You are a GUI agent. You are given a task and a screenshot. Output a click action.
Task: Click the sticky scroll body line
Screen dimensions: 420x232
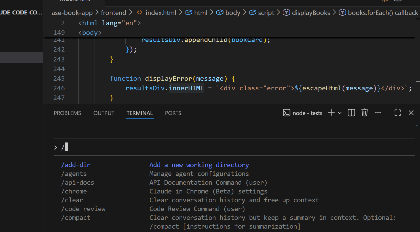pyautogui.click(x=90, y=33)
